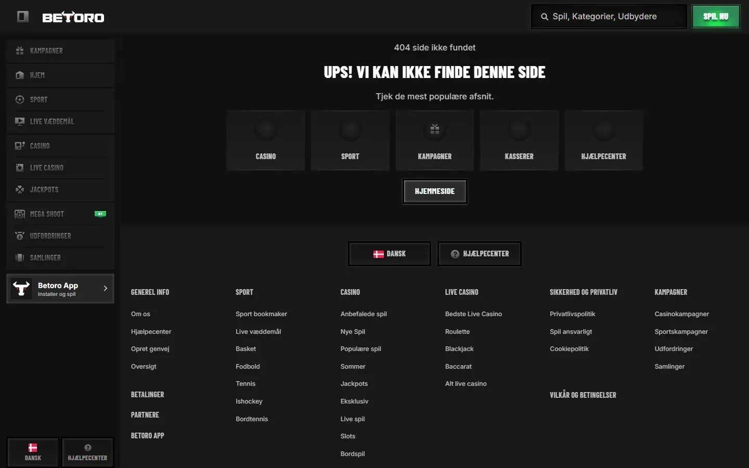Open the Udfordringer medal icon in sidebar
Image resolution: width=749 pixels, height=468 pixels.
point(20,236)
